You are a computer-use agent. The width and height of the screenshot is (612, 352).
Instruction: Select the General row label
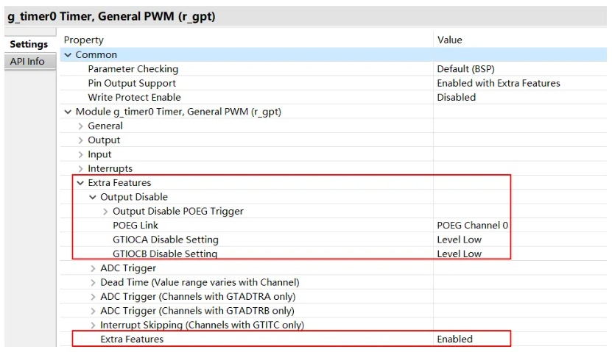(105, 126)
